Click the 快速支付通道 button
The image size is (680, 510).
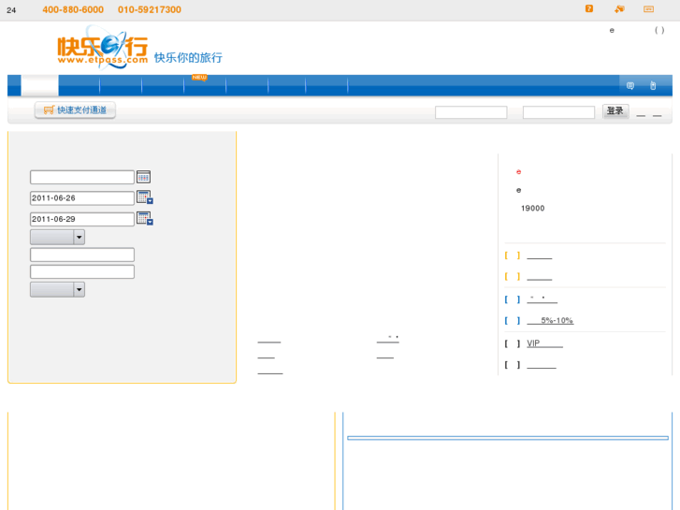[75, 110]
